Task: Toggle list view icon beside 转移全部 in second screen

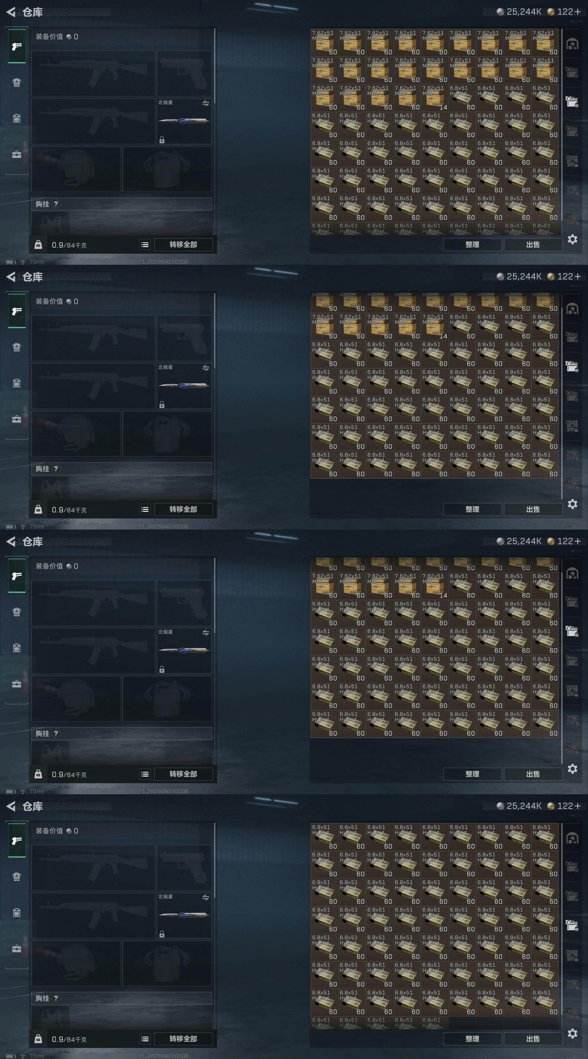Action: click(145, 509)
